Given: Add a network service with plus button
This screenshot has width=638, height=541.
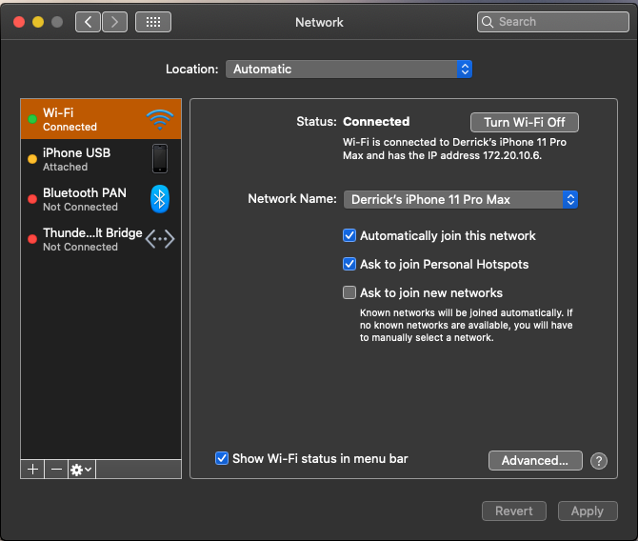Looking at the screenshot, I should (x=32, y=470).
